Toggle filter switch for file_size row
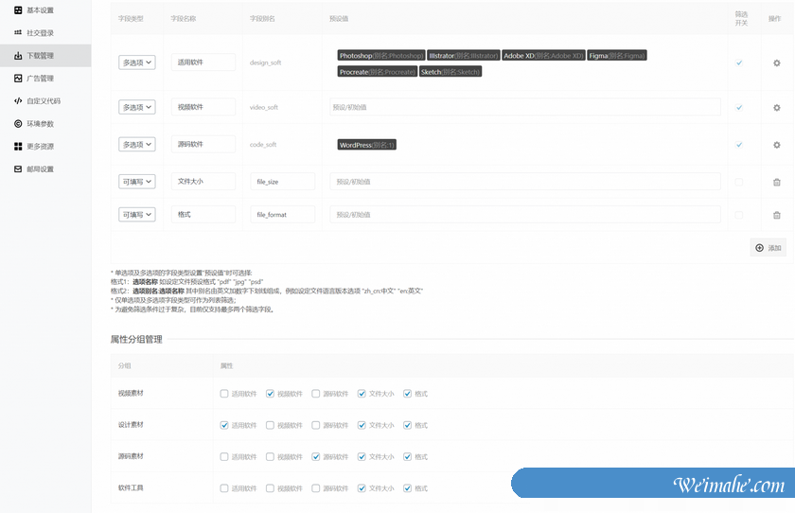Image resolution: width=795 pixels, height=513 pixels. 739,182
